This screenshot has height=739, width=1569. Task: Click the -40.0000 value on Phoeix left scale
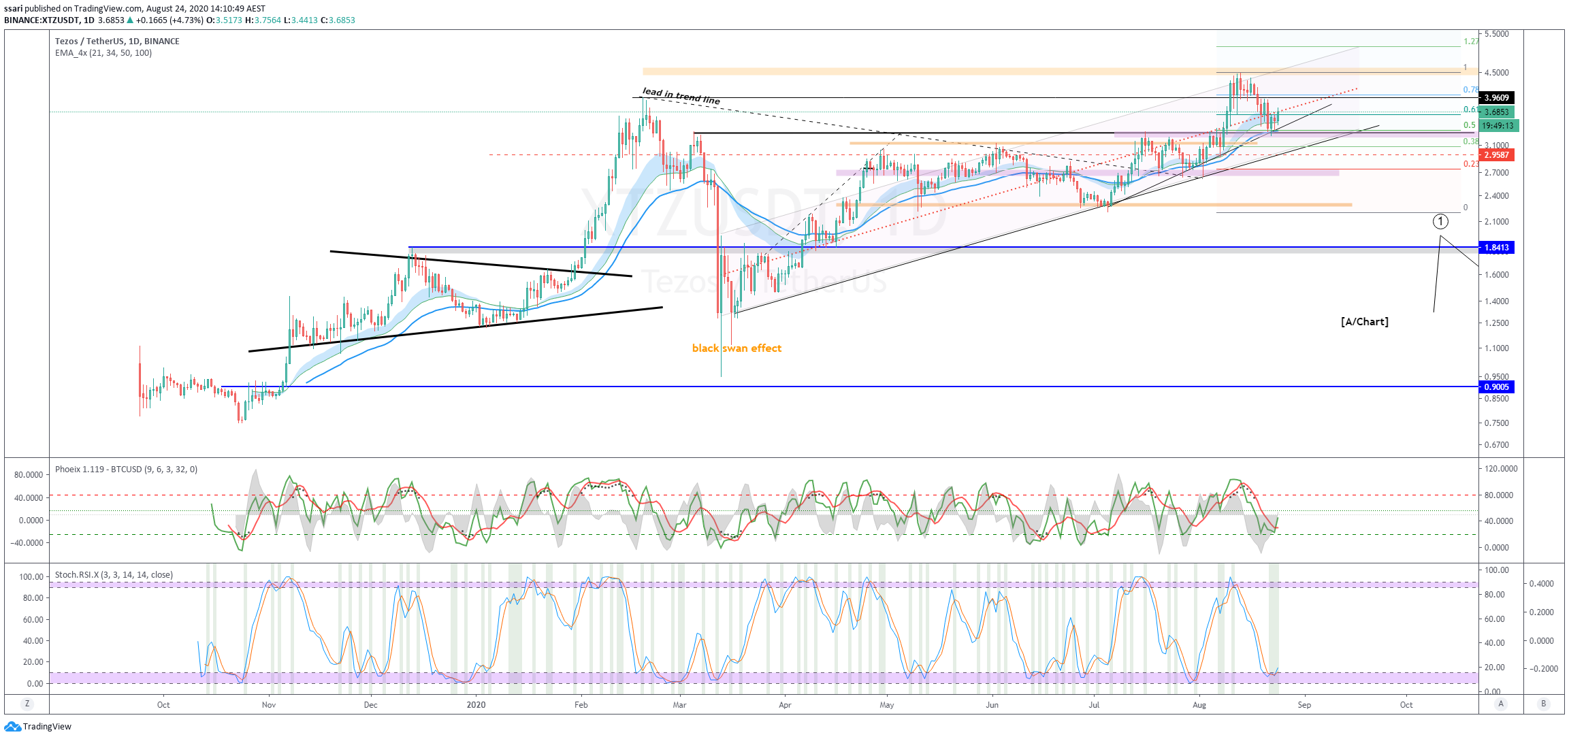click(x=26, y=543)
